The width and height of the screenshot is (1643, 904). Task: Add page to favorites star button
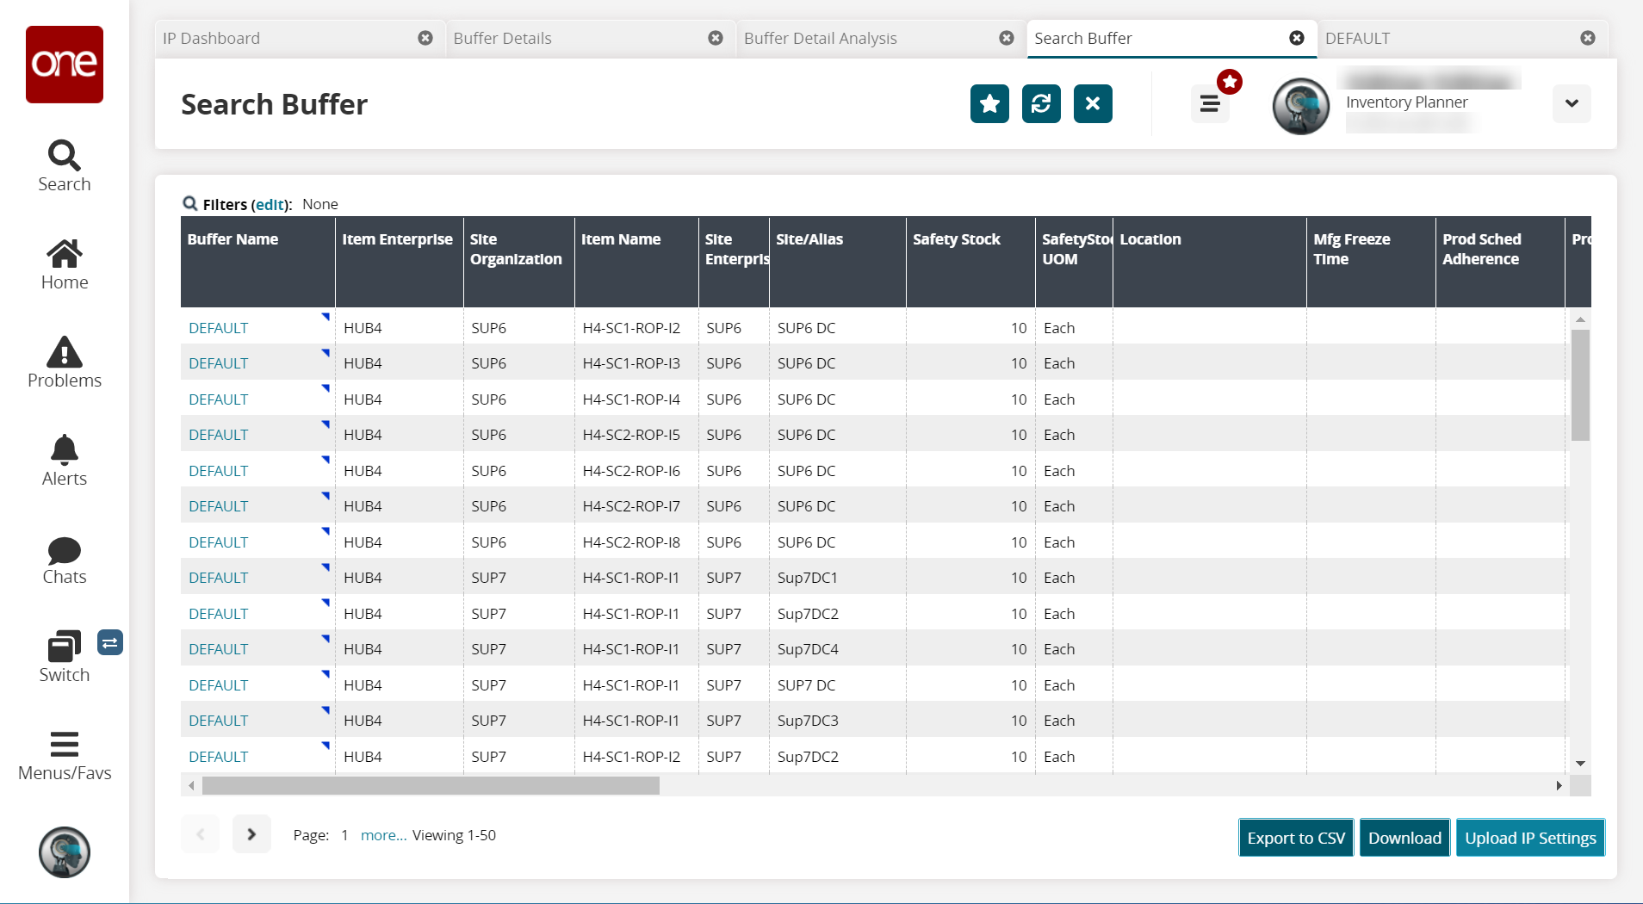(989, 104)
